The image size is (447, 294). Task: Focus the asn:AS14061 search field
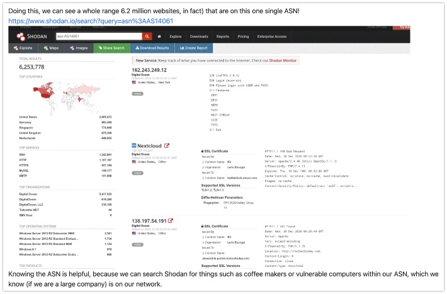tap(99, 37)
